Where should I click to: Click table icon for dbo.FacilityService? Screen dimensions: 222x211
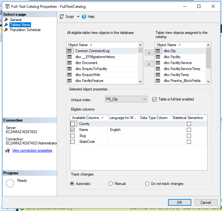(158, 63)
